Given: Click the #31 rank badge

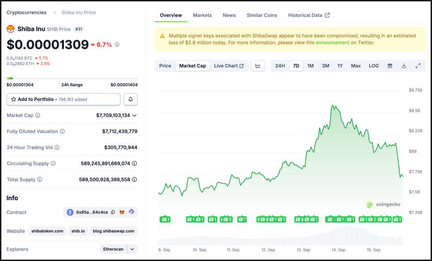Looking at the screenshot, I should (x=79, y=29).
